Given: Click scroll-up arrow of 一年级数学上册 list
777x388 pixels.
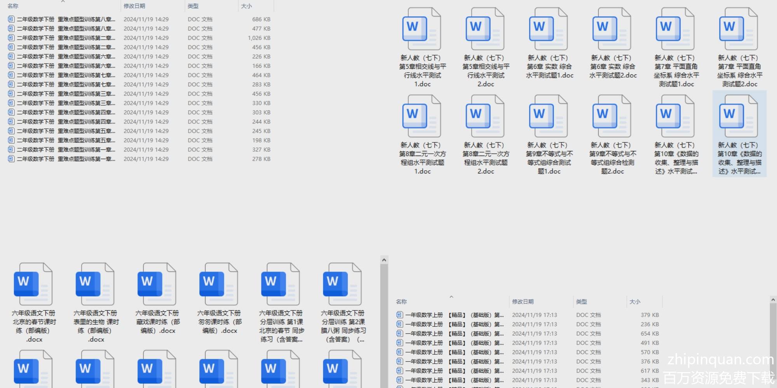Looking at the screenshot, I should click(x=773, y=300).
